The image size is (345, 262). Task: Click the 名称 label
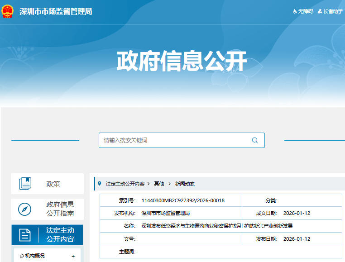129,226
